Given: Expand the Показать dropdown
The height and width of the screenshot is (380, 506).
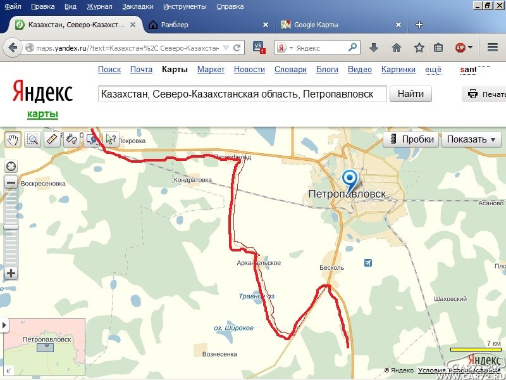Looking at the screenshot, I should point(471,139).
